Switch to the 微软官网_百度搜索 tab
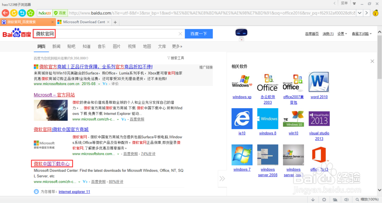 (x=28, y=22)
